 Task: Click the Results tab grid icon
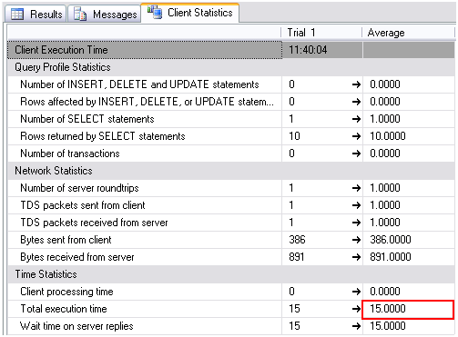click(17, 14)
